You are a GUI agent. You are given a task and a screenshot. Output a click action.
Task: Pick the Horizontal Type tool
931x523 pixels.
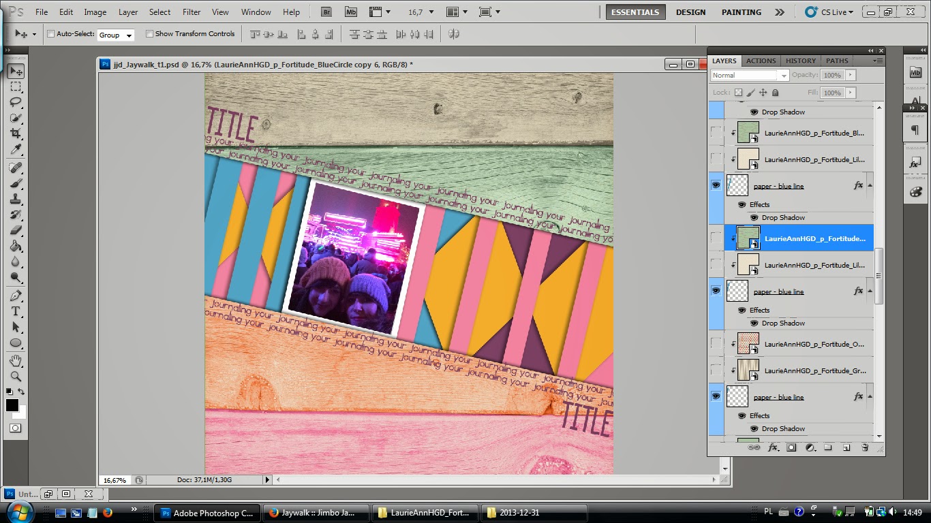[x=16, y=311]
